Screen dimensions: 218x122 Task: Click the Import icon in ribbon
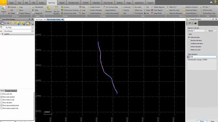pos(4,8)
